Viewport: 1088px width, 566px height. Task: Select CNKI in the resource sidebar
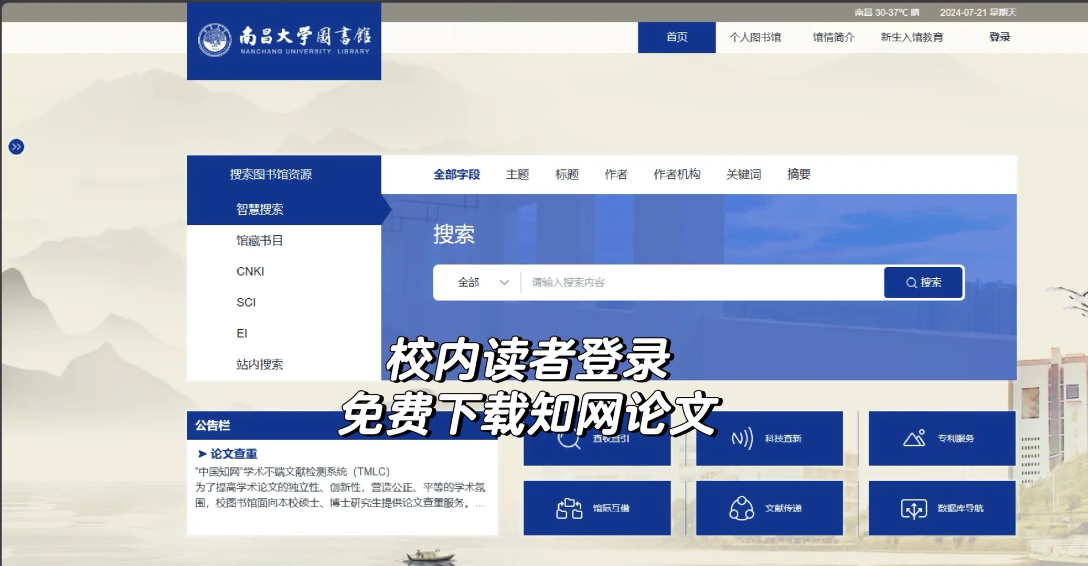click(250, 271)
